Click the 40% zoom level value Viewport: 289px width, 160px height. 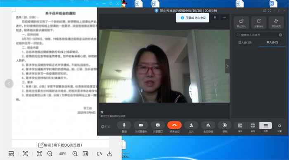tap(62, 154)
